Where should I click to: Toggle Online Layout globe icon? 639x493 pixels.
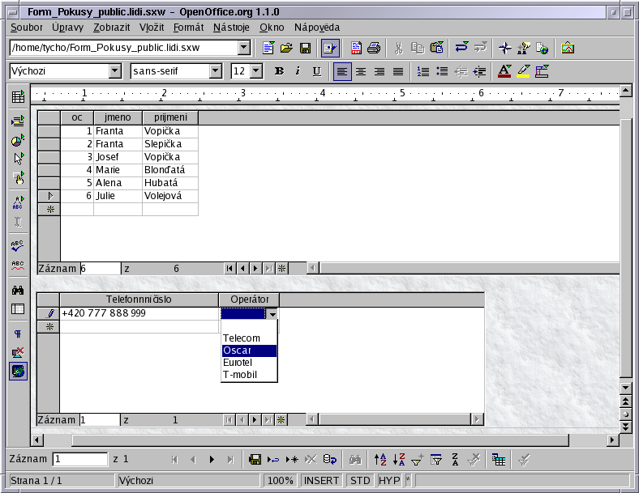[19, 372]
